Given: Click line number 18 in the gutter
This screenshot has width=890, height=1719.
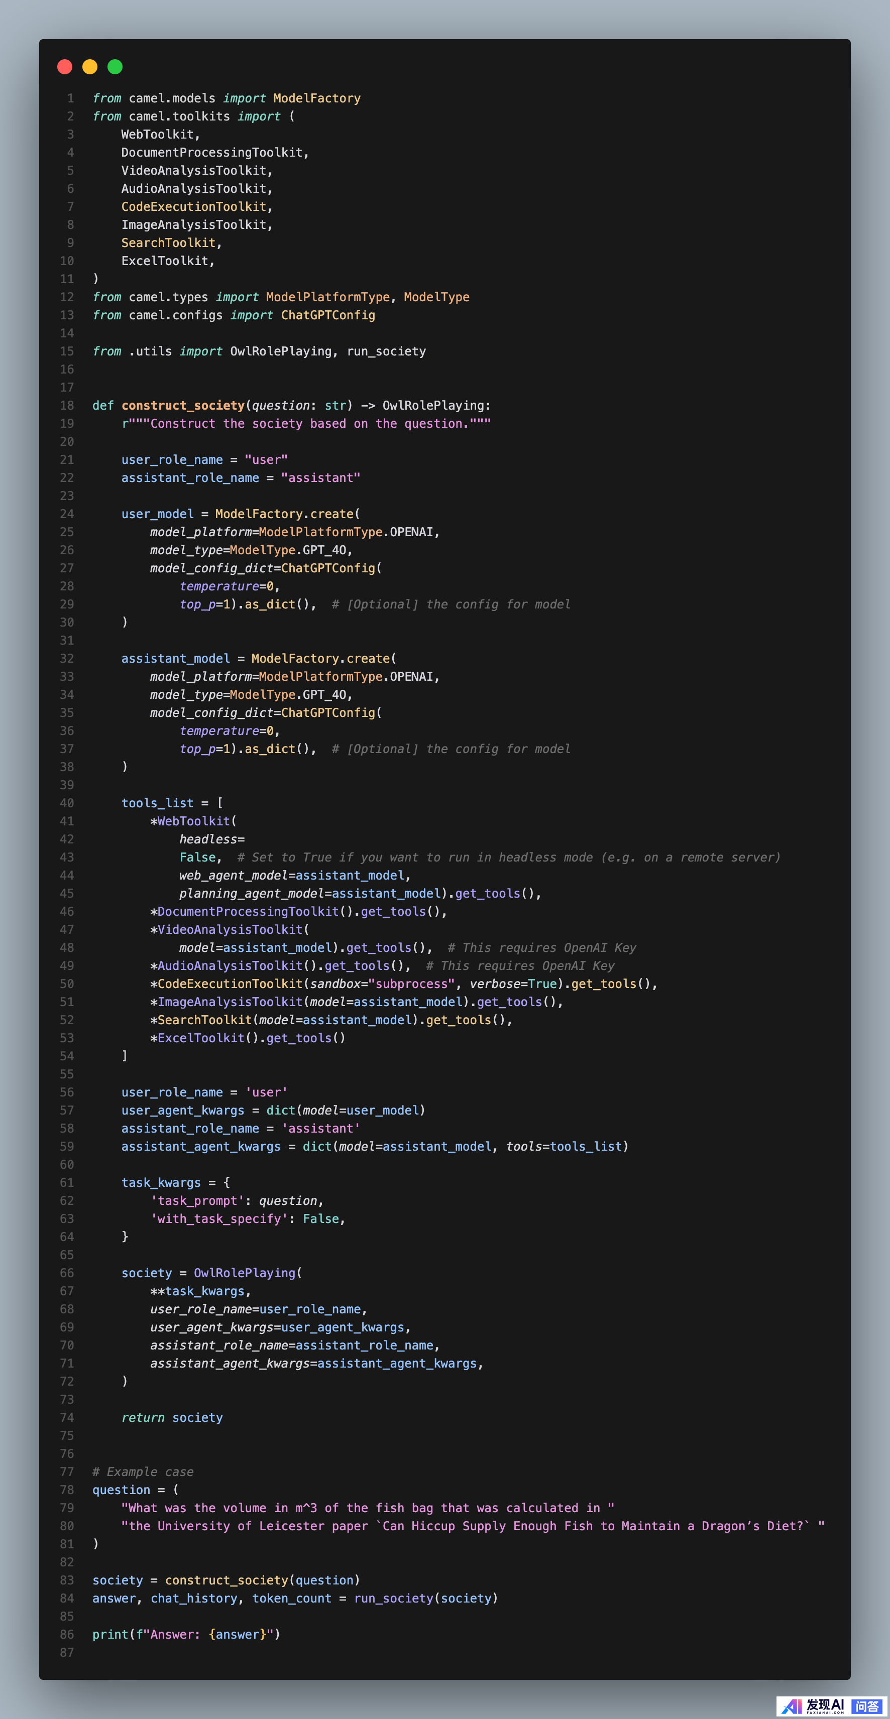Looking at the screenshot, I should coord(67,405).
